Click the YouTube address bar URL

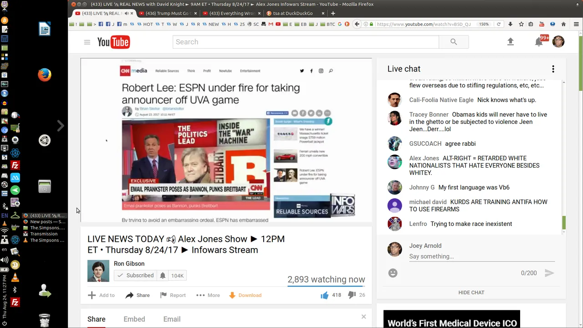424,24
